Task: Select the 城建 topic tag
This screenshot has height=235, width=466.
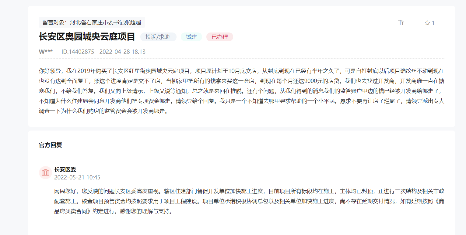Action: click(x=191, y=37)
